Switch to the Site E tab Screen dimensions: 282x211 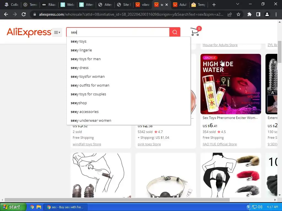[x=124, y=5]
